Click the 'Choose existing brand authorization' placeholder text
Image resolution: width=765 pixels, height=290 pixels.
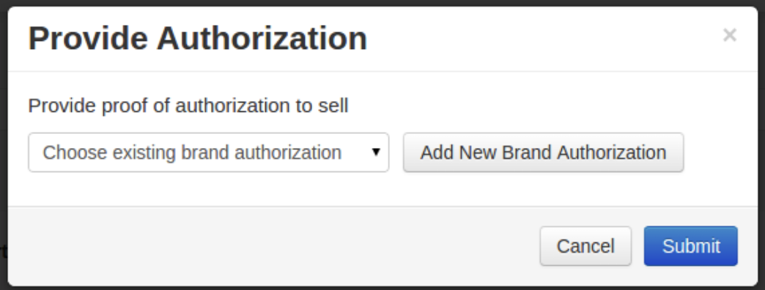click(192, 152)
